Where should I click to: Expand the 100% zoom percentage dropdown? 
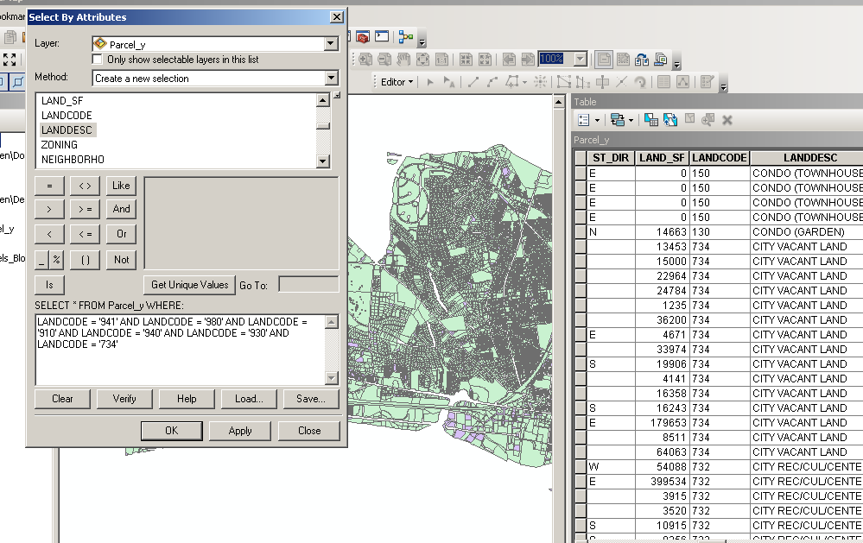pos(580,60)
